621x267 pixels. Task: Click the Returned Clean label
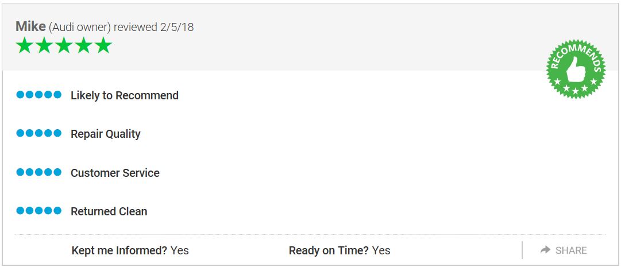click(x=109, y=211)
